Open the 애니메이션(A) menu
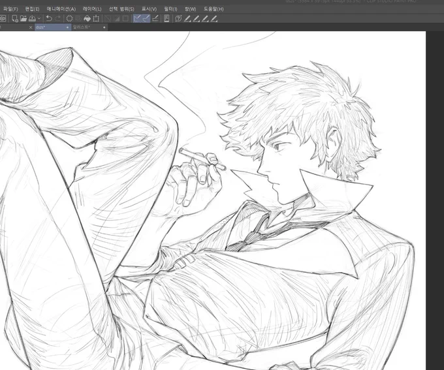 pos(61,9)
